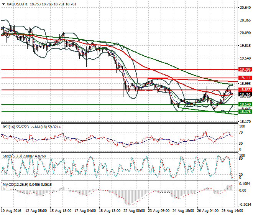Click the MACD scale value -0.2034
253x215 pixels.
tap(245, 205)
